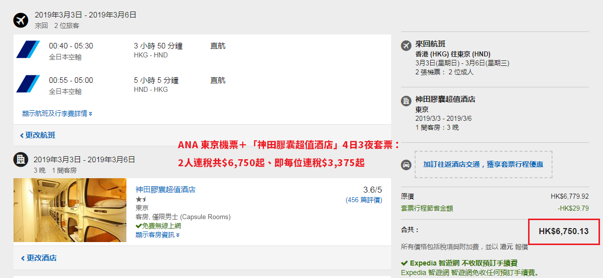
Task: Click the 5 小時 5 分鐘 duration text
Action: 156,80
